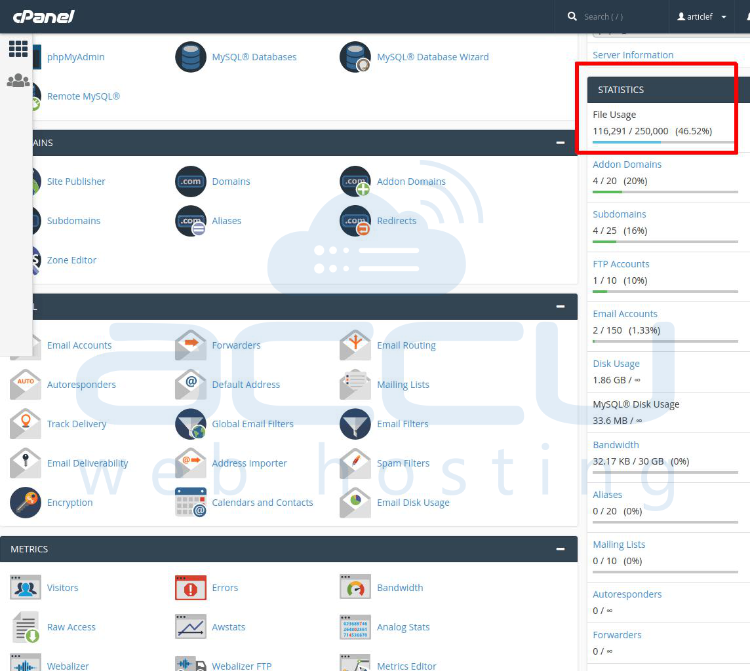Screen dimensions: 750x671
Task: Open the articlef user dropdown
Action: click(x=701, y=17)
